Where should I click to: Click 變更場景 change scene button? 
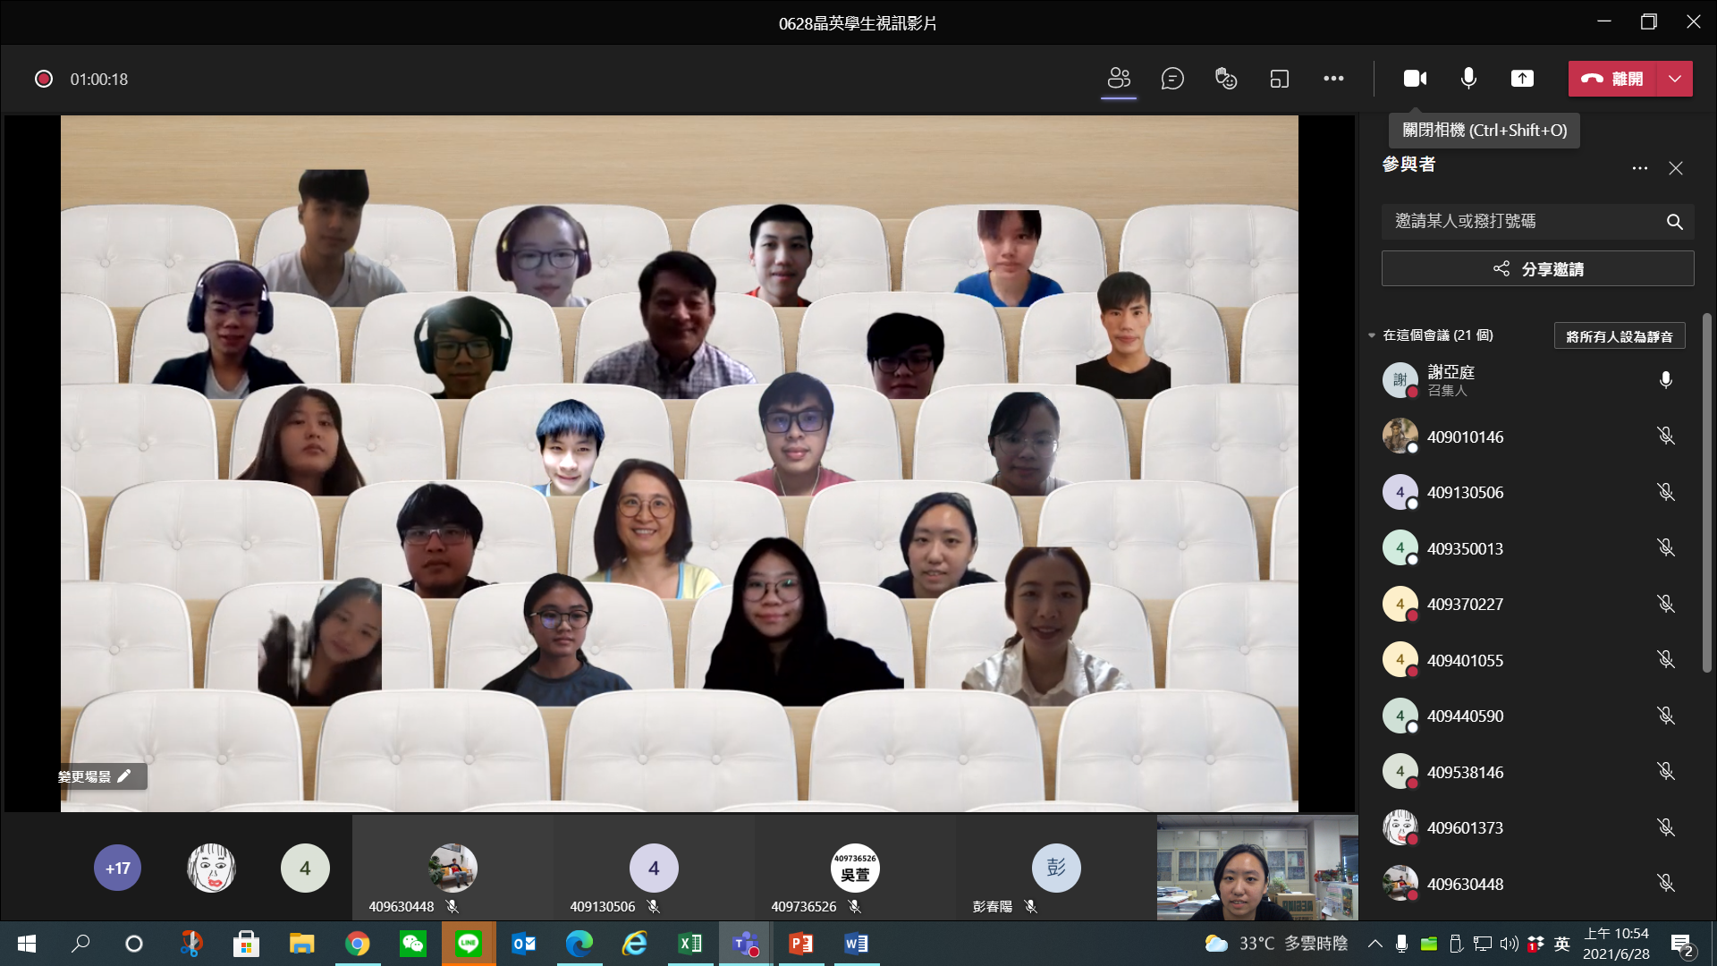click(x=95, y=776)
